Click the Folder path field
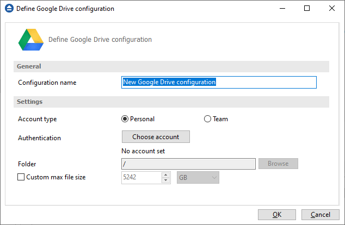345x225 pixels. pyautogui.click(x=188, y=164)
